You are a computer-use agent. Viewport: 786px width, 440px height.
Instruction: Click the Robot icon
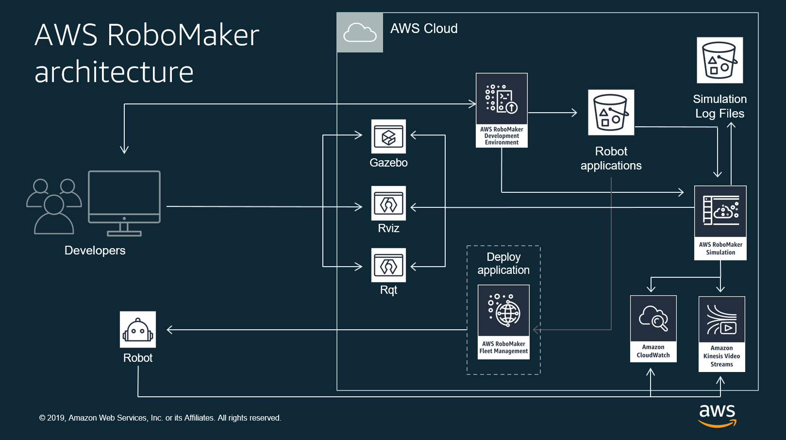coord(138,329)
